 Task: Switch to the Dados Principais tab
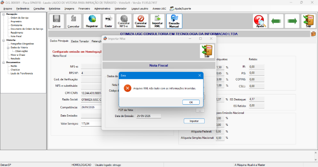pos(59,41)
